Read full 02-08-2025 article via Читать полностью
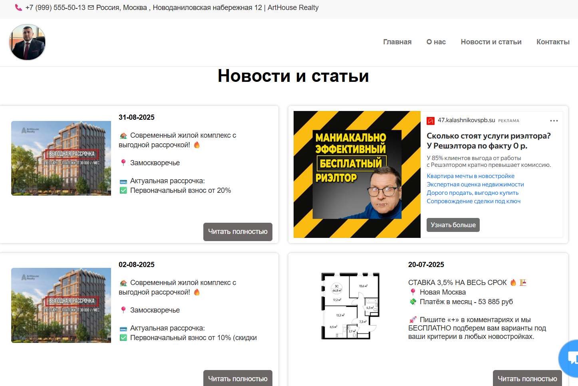Viewport: 578px width, 386px height. click(238, 378)
